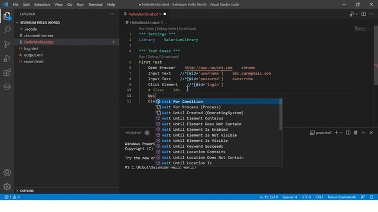
Task: Click the autocomplete list scrollbar
Action: [281, 114]
